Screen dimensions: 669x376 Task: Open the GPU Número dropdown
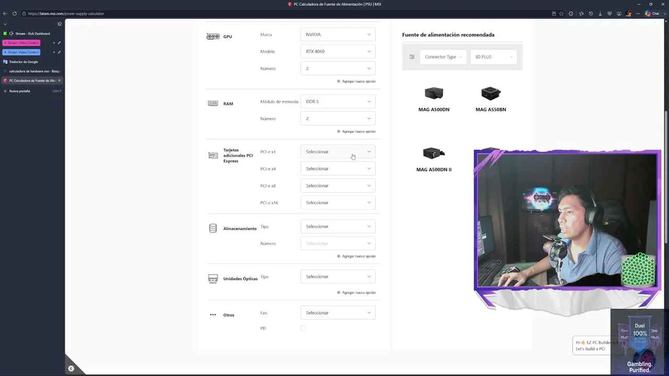point(338,68)
